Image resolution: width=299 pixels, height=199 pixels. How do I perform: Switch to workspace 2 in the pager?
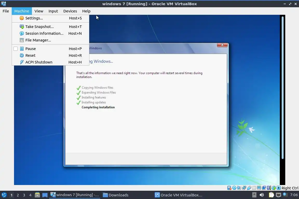(x=18, y=195)
